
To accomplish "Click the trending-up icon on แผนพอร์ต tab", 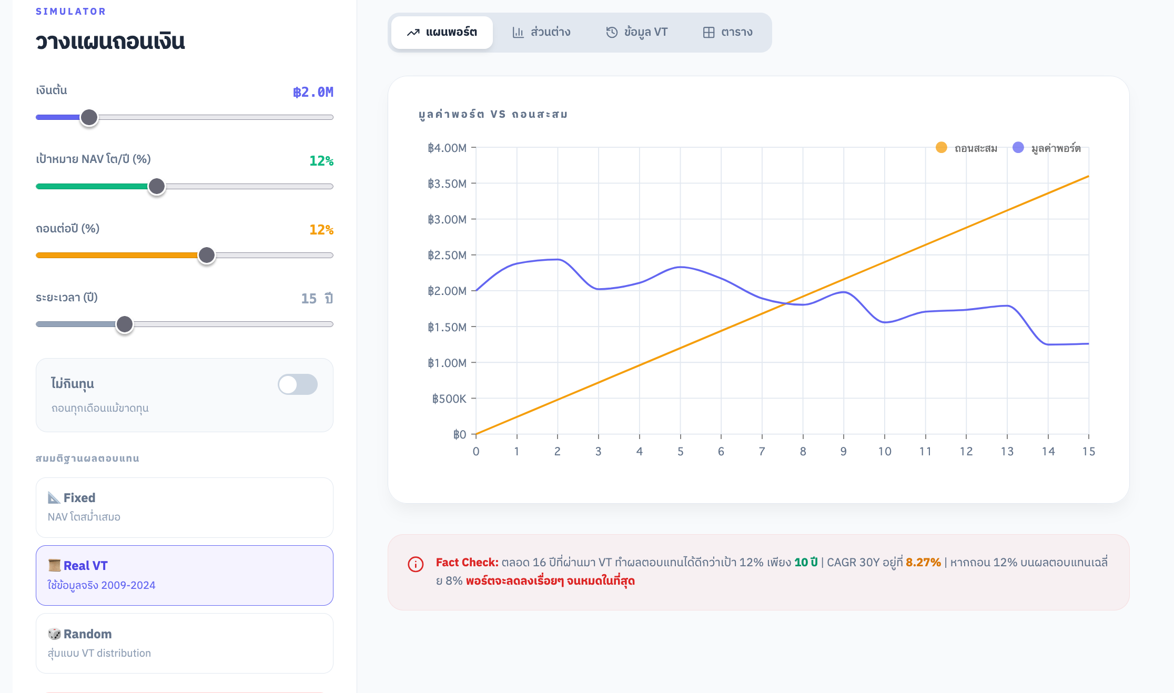I will pos(413,33).
